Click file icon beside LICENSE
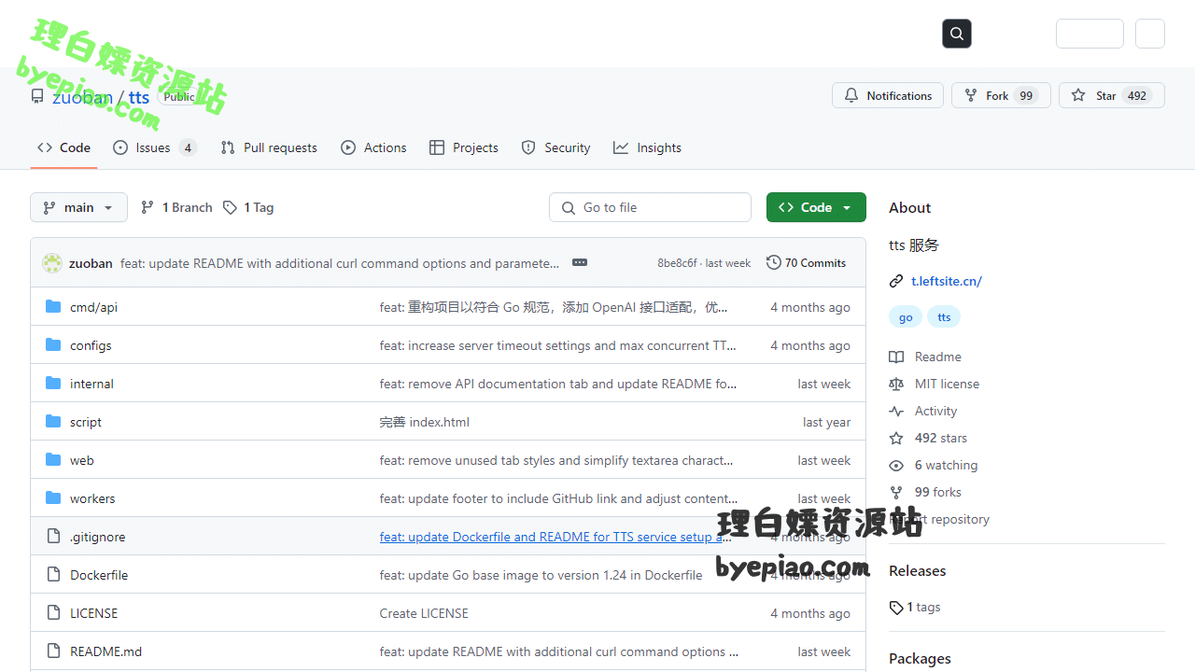This screenshot has width=1195, height=672. click(53, 613)
